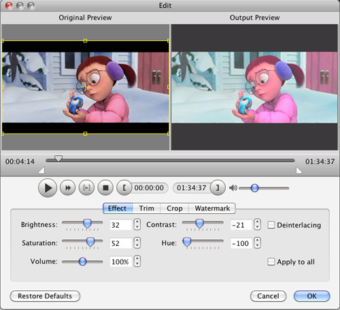The height and width of the screenshot is (310, 340).
Task: Click the right-middle crop handle in Original Preview
Action: (168, 87)
